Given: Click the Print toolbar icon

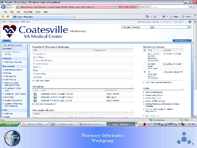Looking at the screenshot, I should coord(164,16).
